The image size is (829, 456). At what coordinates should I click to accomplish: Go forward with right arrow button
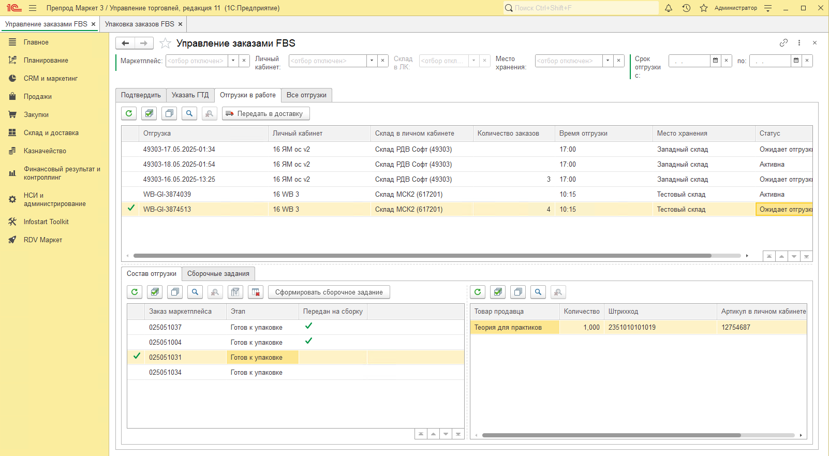pos(144,43)
